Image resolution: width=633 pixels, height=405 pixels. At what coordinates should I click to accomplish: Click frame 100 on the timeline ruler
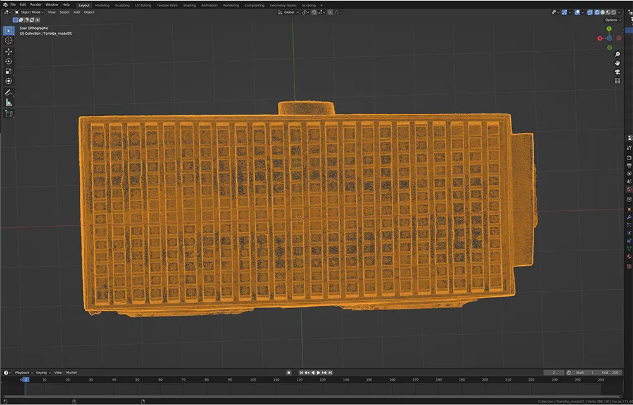click(253, 380)
